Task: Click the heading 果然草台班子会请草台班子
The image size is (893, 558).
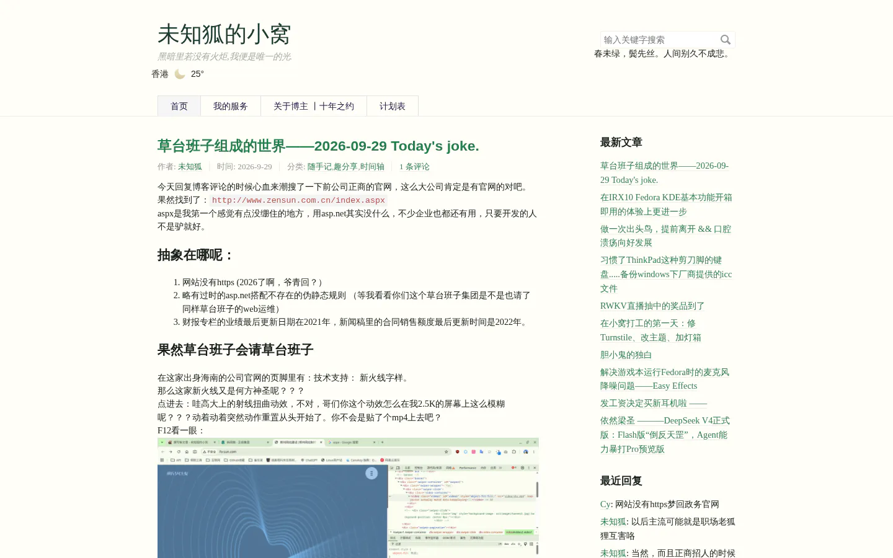Action: [235, 350]
